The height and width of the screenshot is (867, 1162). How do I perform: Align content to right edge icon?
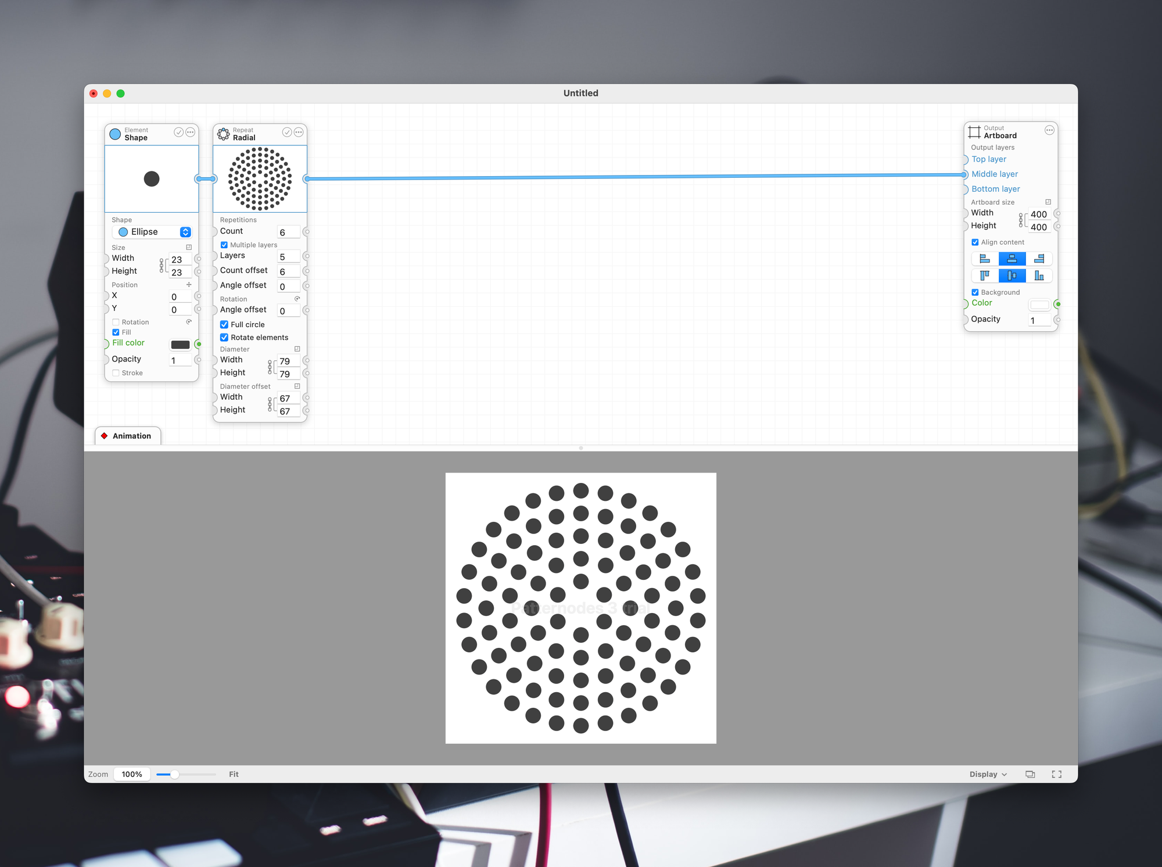(x=1039, y=259)
